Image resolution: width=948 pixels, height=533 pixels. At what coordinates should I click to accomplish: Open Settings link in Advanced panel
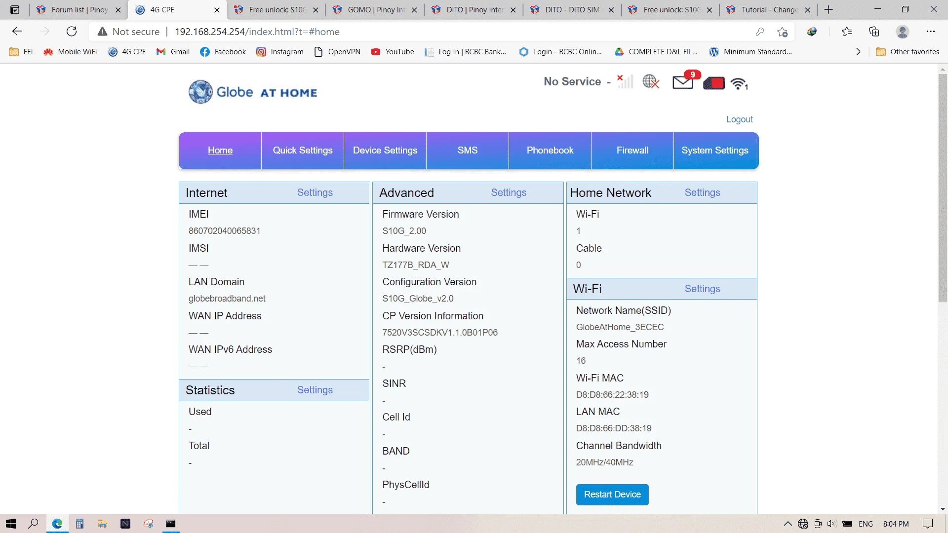click(509, 192)
